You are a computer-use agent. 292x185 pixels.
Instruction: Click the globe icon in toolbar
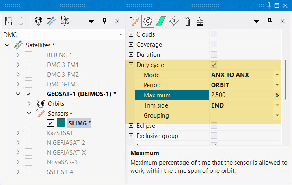39,21
